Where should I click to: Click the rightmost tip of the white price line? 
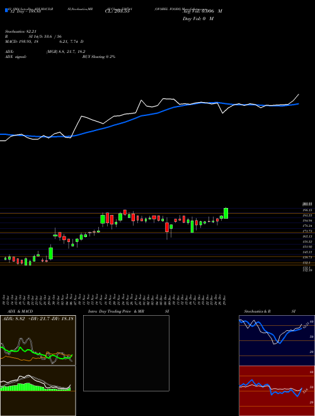coord(299,94)
